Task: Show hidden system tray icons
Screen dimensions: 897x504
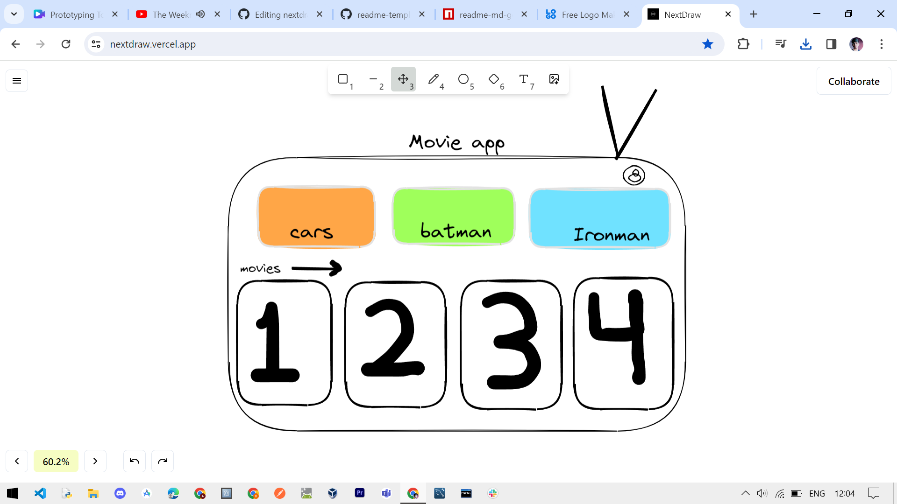Action: tap(745, 493)
